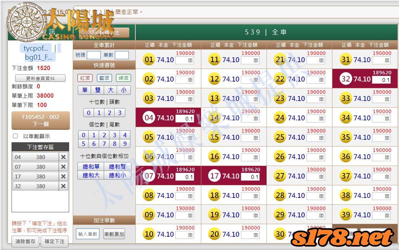This screenshot has width=399, height=250.
Task: Click the 單筆上限 value 38000
Action: point(45,96)
